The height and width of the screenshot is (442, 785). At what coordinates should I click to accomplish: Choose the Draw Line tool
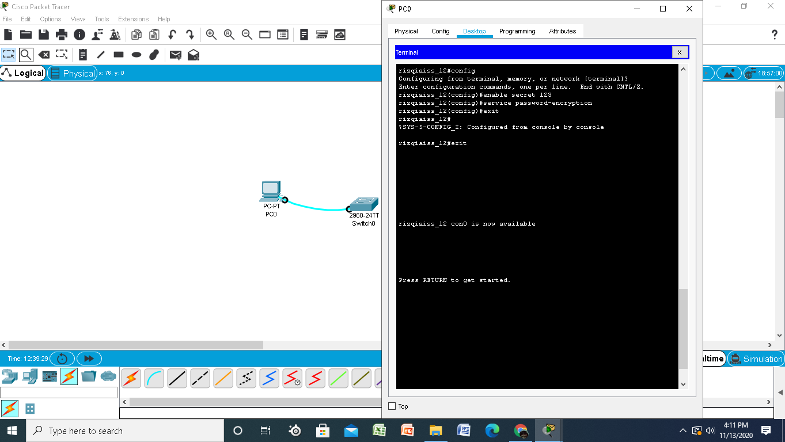(x=101, y=55)
